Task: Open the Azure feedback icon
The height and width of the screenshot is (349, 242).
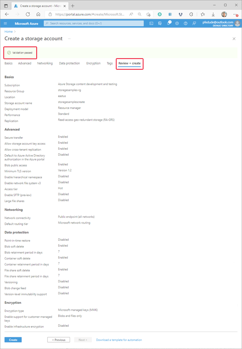Action: pos(194,23)
